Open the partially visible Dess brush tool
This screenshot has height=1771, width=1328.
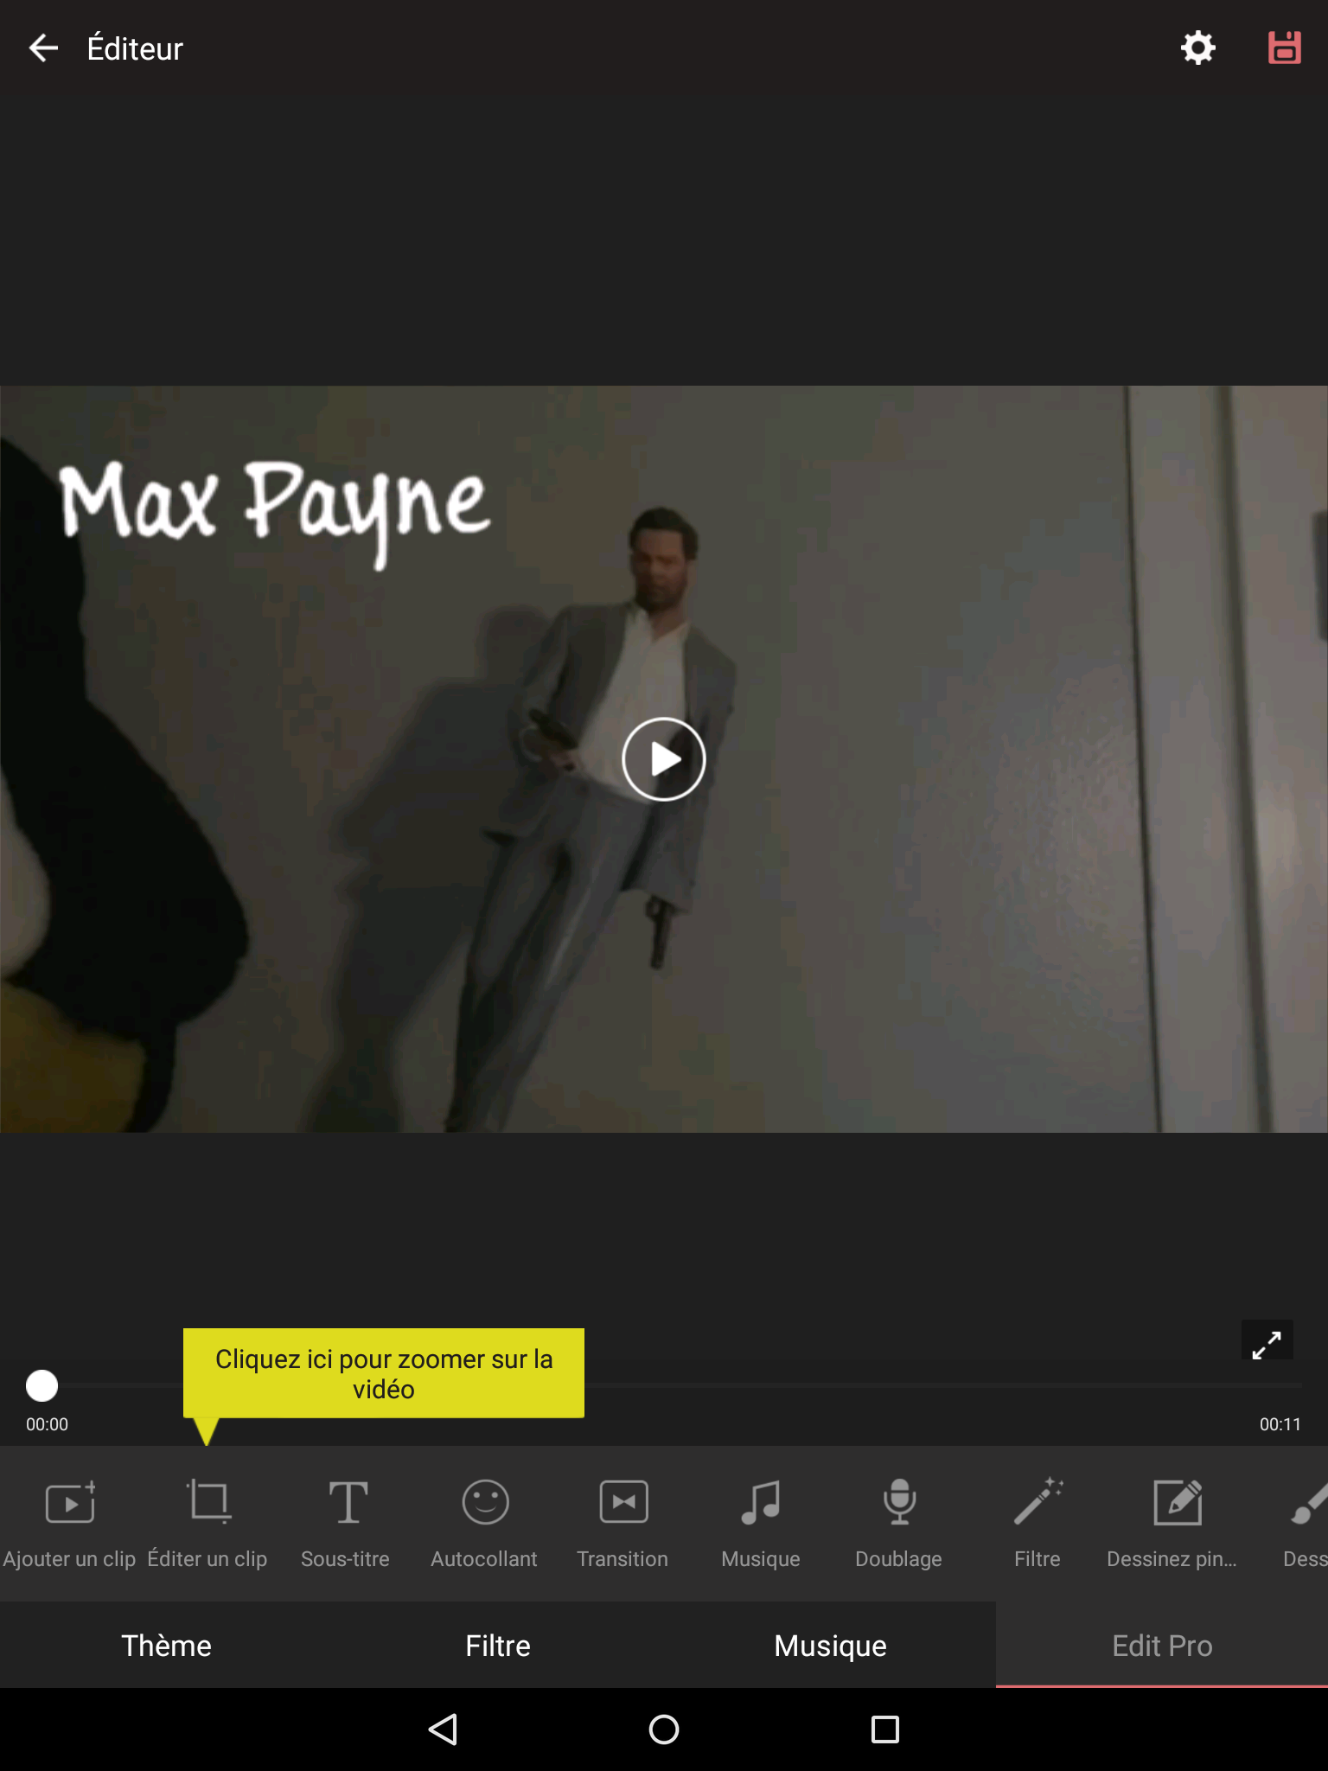tap(1306, 1524)
